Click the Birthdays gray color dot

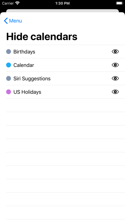[x=9, y=52]
